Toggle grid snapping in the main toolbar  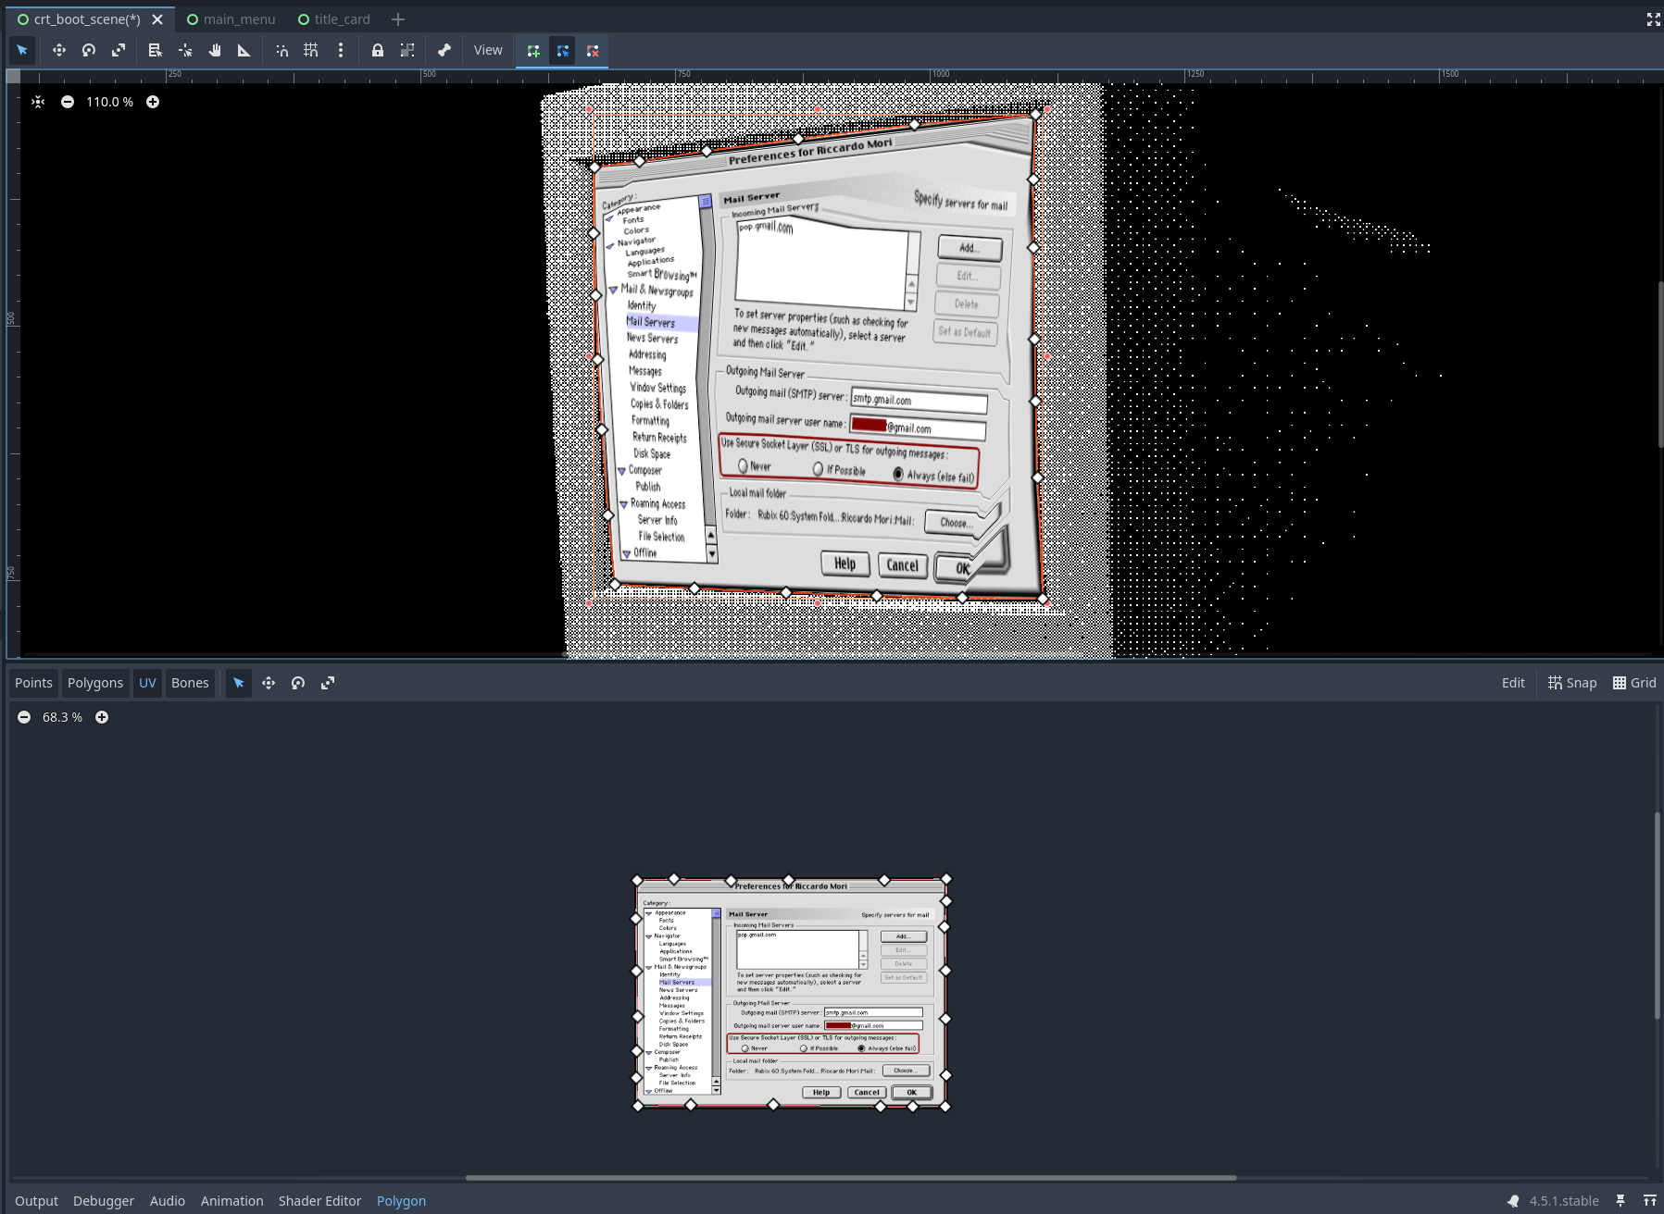pos(311,51)
